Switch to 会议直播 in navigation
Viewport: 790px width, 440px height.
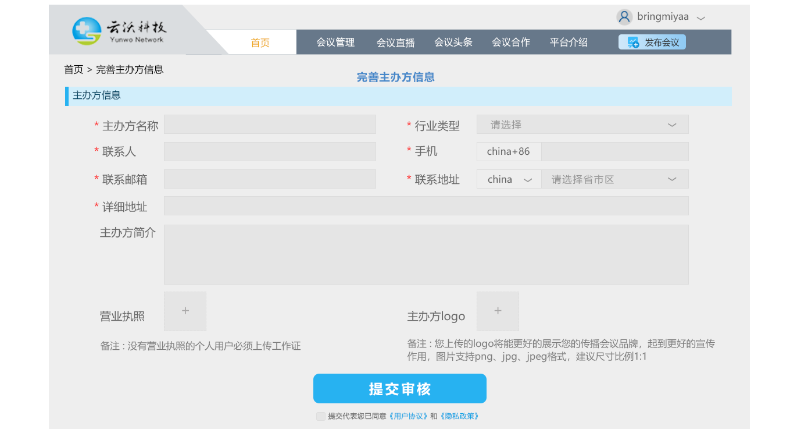(395, 42)
